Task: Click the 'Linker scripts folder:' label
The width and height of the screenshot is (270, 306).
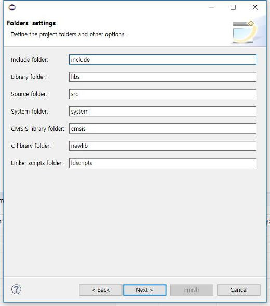Action: [37, 163]
